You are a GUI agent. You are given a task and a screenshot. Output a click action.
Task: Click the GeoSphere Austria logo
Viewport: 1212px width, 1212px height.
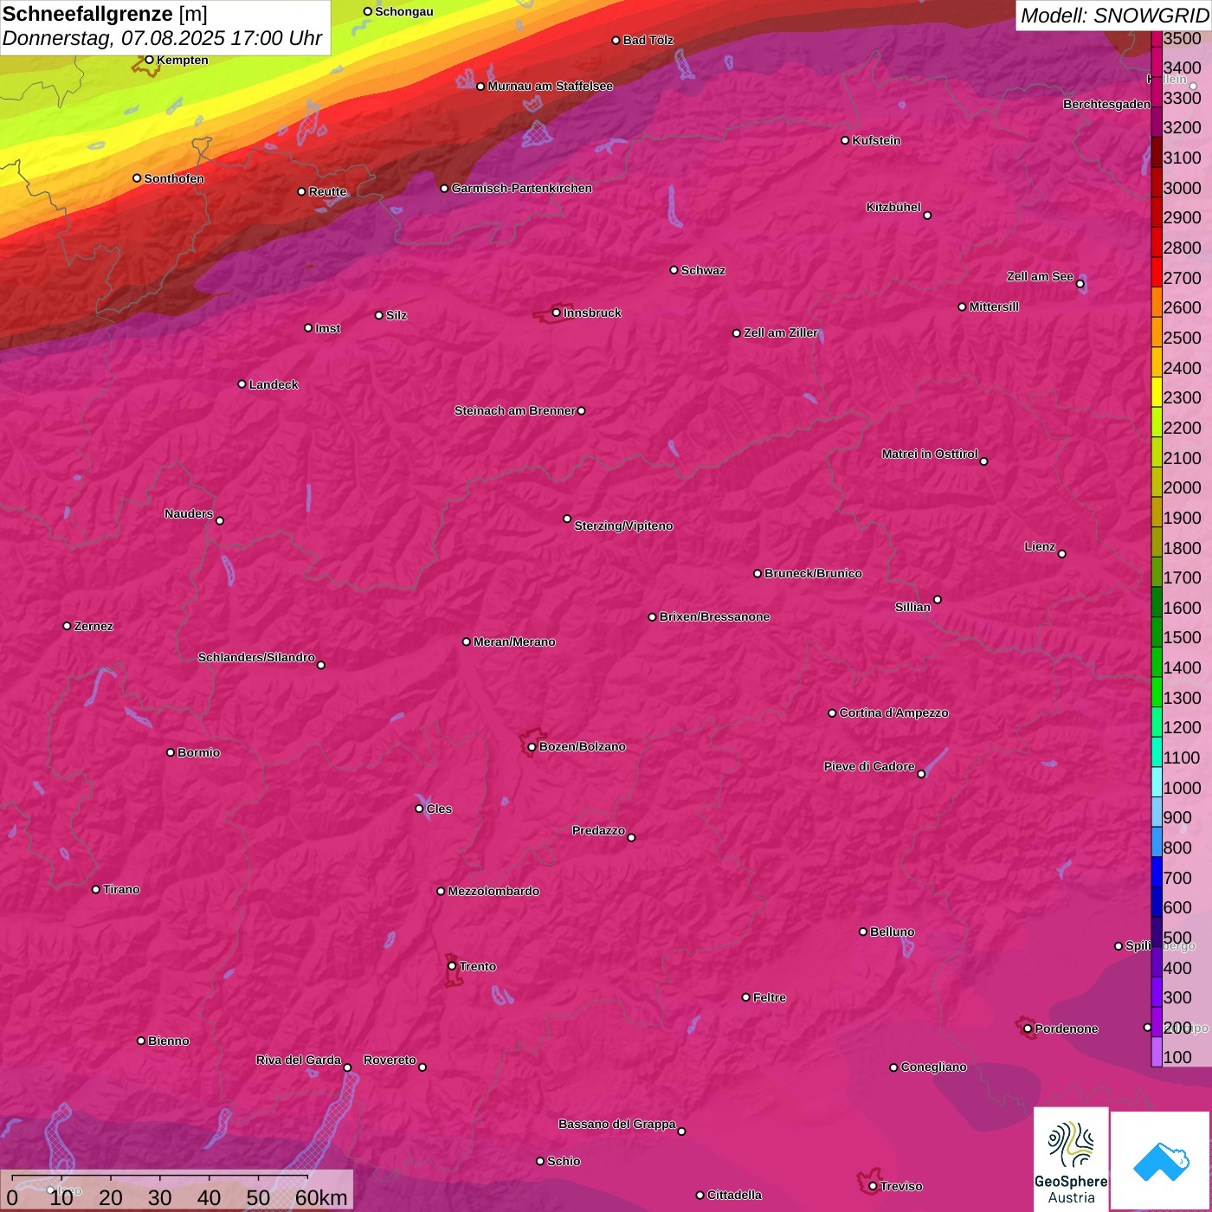tap(1071, 1159)
